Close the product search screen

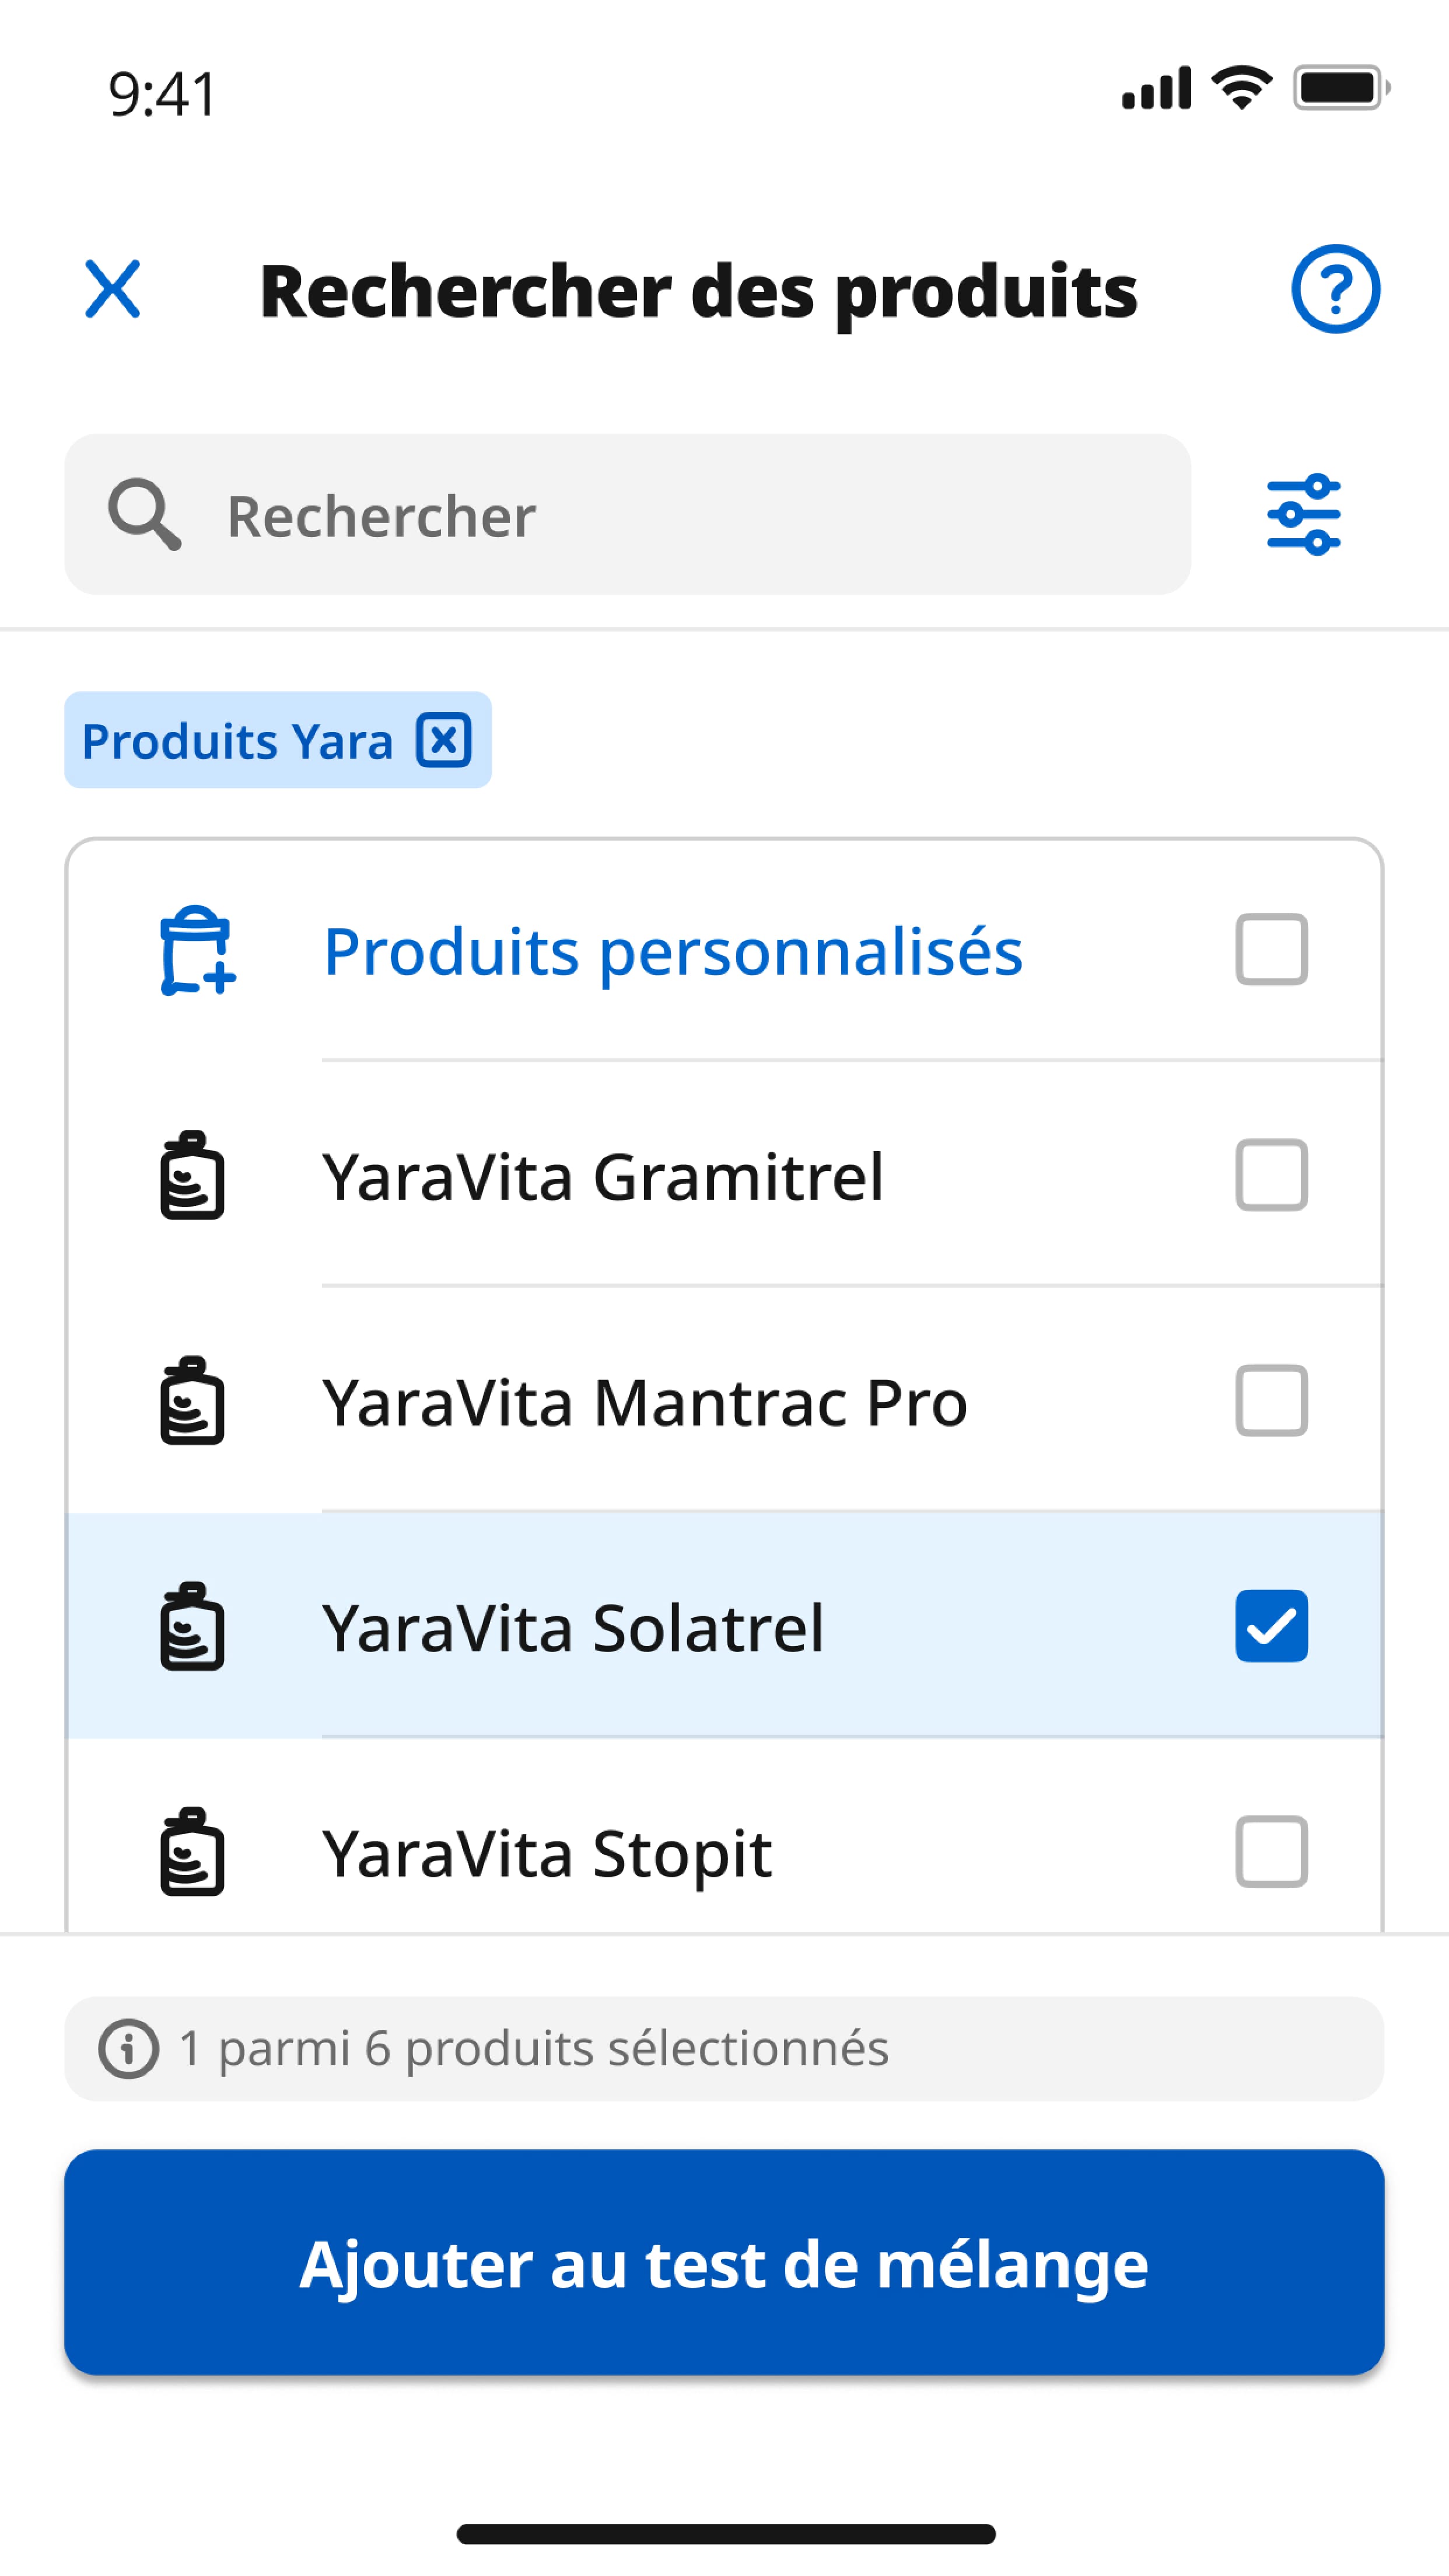113,289
